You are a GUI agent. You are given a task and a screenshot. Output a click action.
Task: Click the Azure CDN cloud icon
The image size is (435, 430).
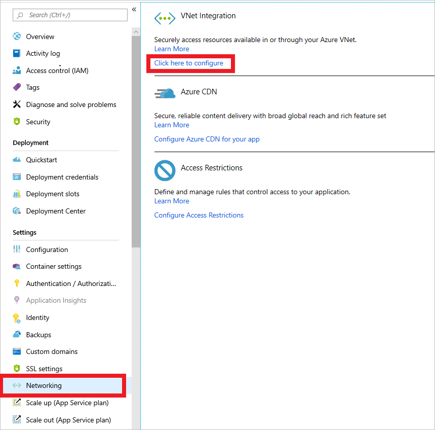coord(165,94)
